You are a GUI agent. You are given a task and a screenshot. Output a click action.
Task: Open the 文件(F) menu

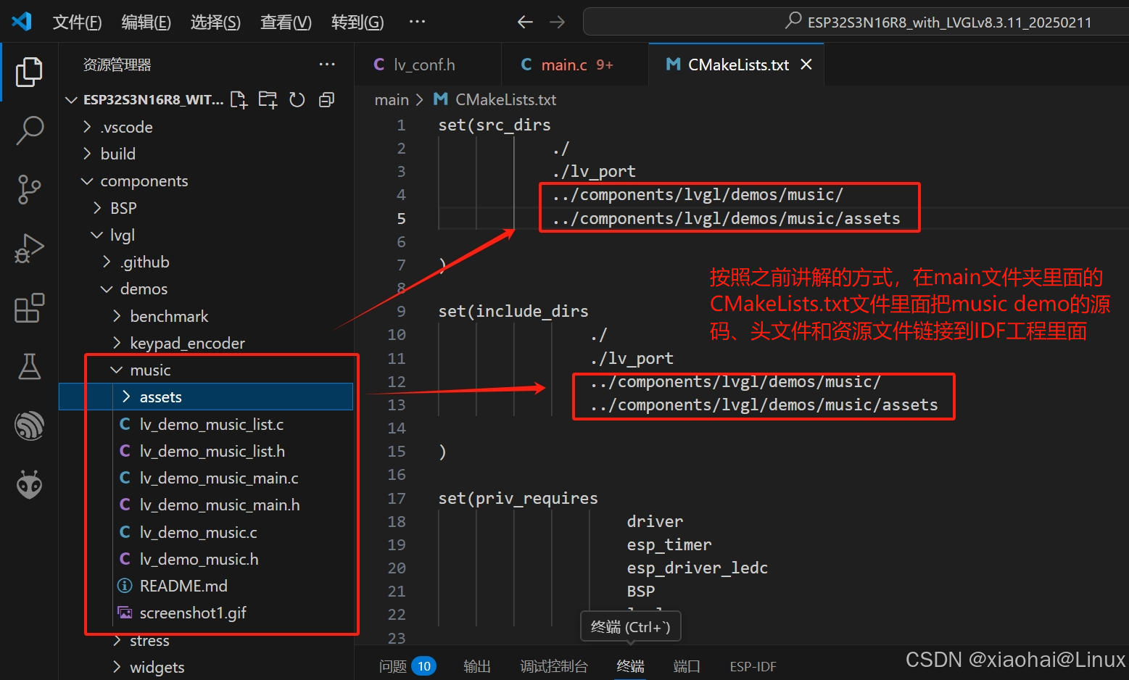(77, 22)
